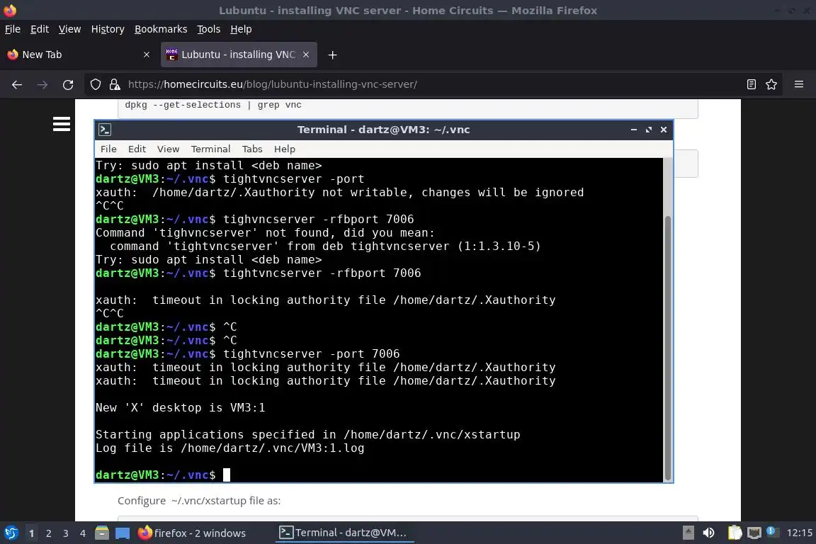Click "tighvncserver -rfbport 7006" mistyped command
The width and height of the screenshot is (816, 544).
[x=319, y=219]
